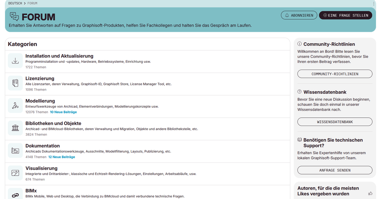Click the Modellierung category icon
Viewport: 381px width, 199px height.
[15, 105]
